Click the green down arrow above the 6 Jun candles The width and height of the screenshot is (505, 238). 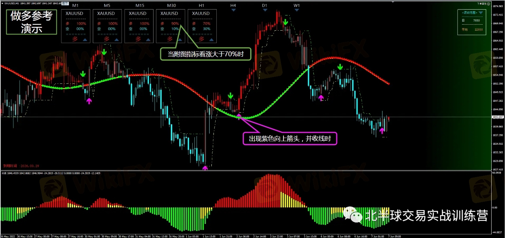click(x=340, y=67)
